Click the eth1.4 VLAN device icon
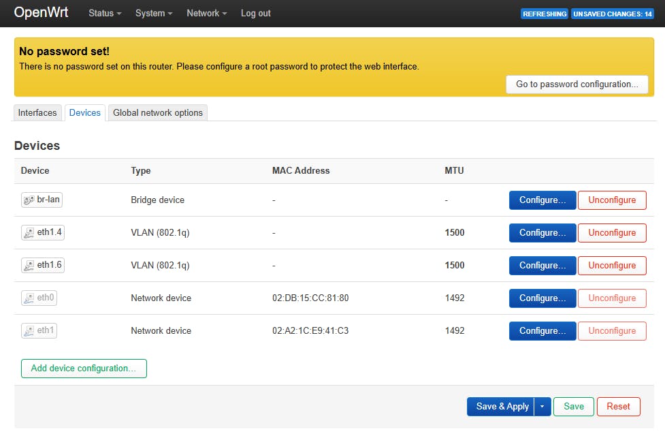This screenshot has width=665, height=436. 29,233
